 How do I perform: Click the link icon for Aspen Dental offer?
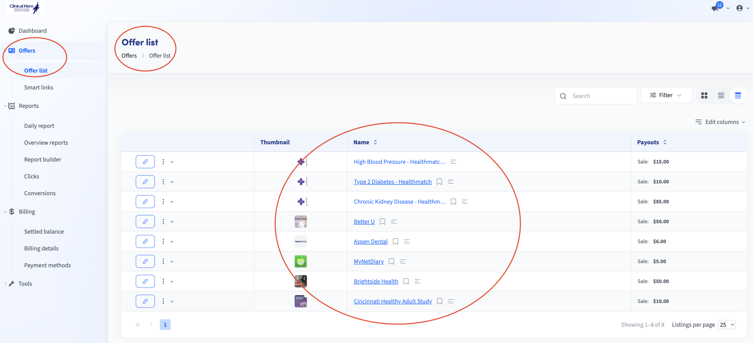coord(145,242)
